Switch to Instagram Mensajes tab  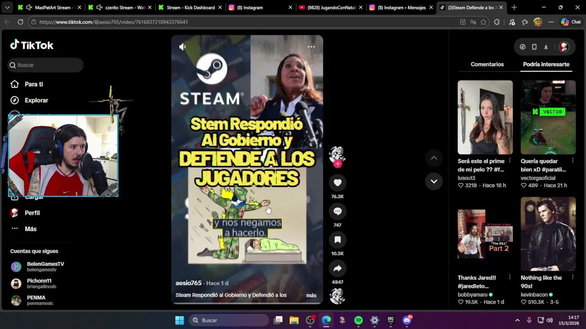401,7
